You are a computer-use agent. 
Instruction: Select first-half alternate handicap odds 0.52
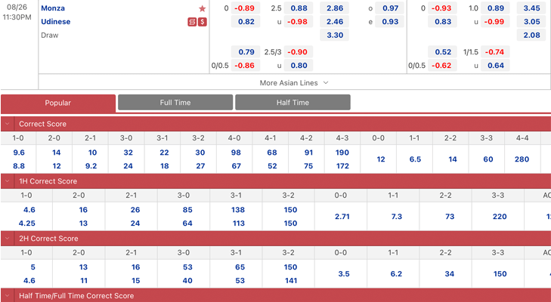tap(442, 52)
